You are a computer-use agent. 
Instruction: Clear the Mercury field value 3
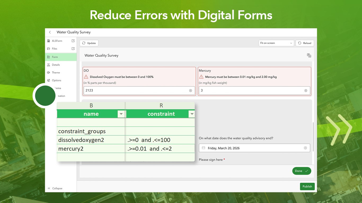click(x=306, y=90)
